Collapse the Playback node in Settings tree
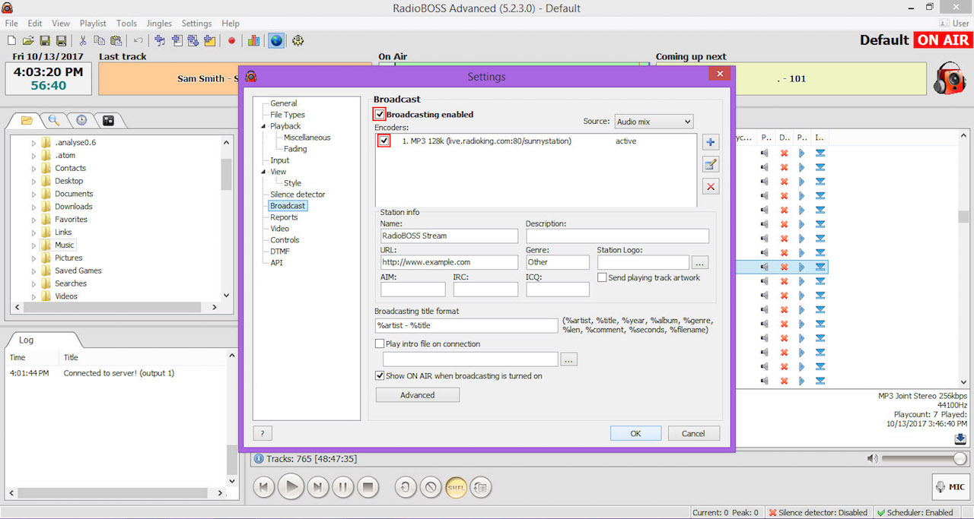Viewport: 974px width, 519px height. 263,126
